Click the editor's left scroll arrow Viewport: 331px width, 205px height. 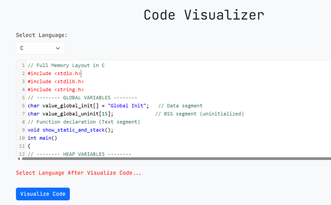[x=18, y=159]
